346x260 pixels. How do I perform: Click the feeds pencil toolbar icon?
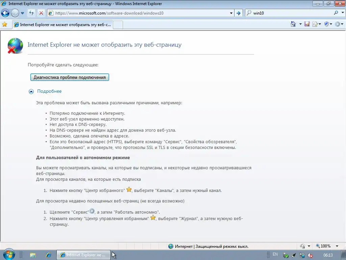coord(307,24)
